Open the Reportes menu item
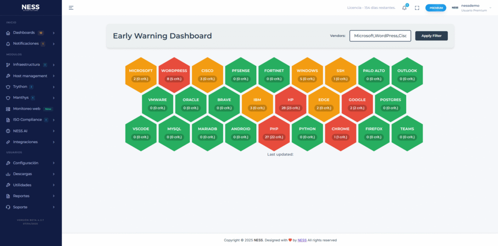 (x=21, y=196)
